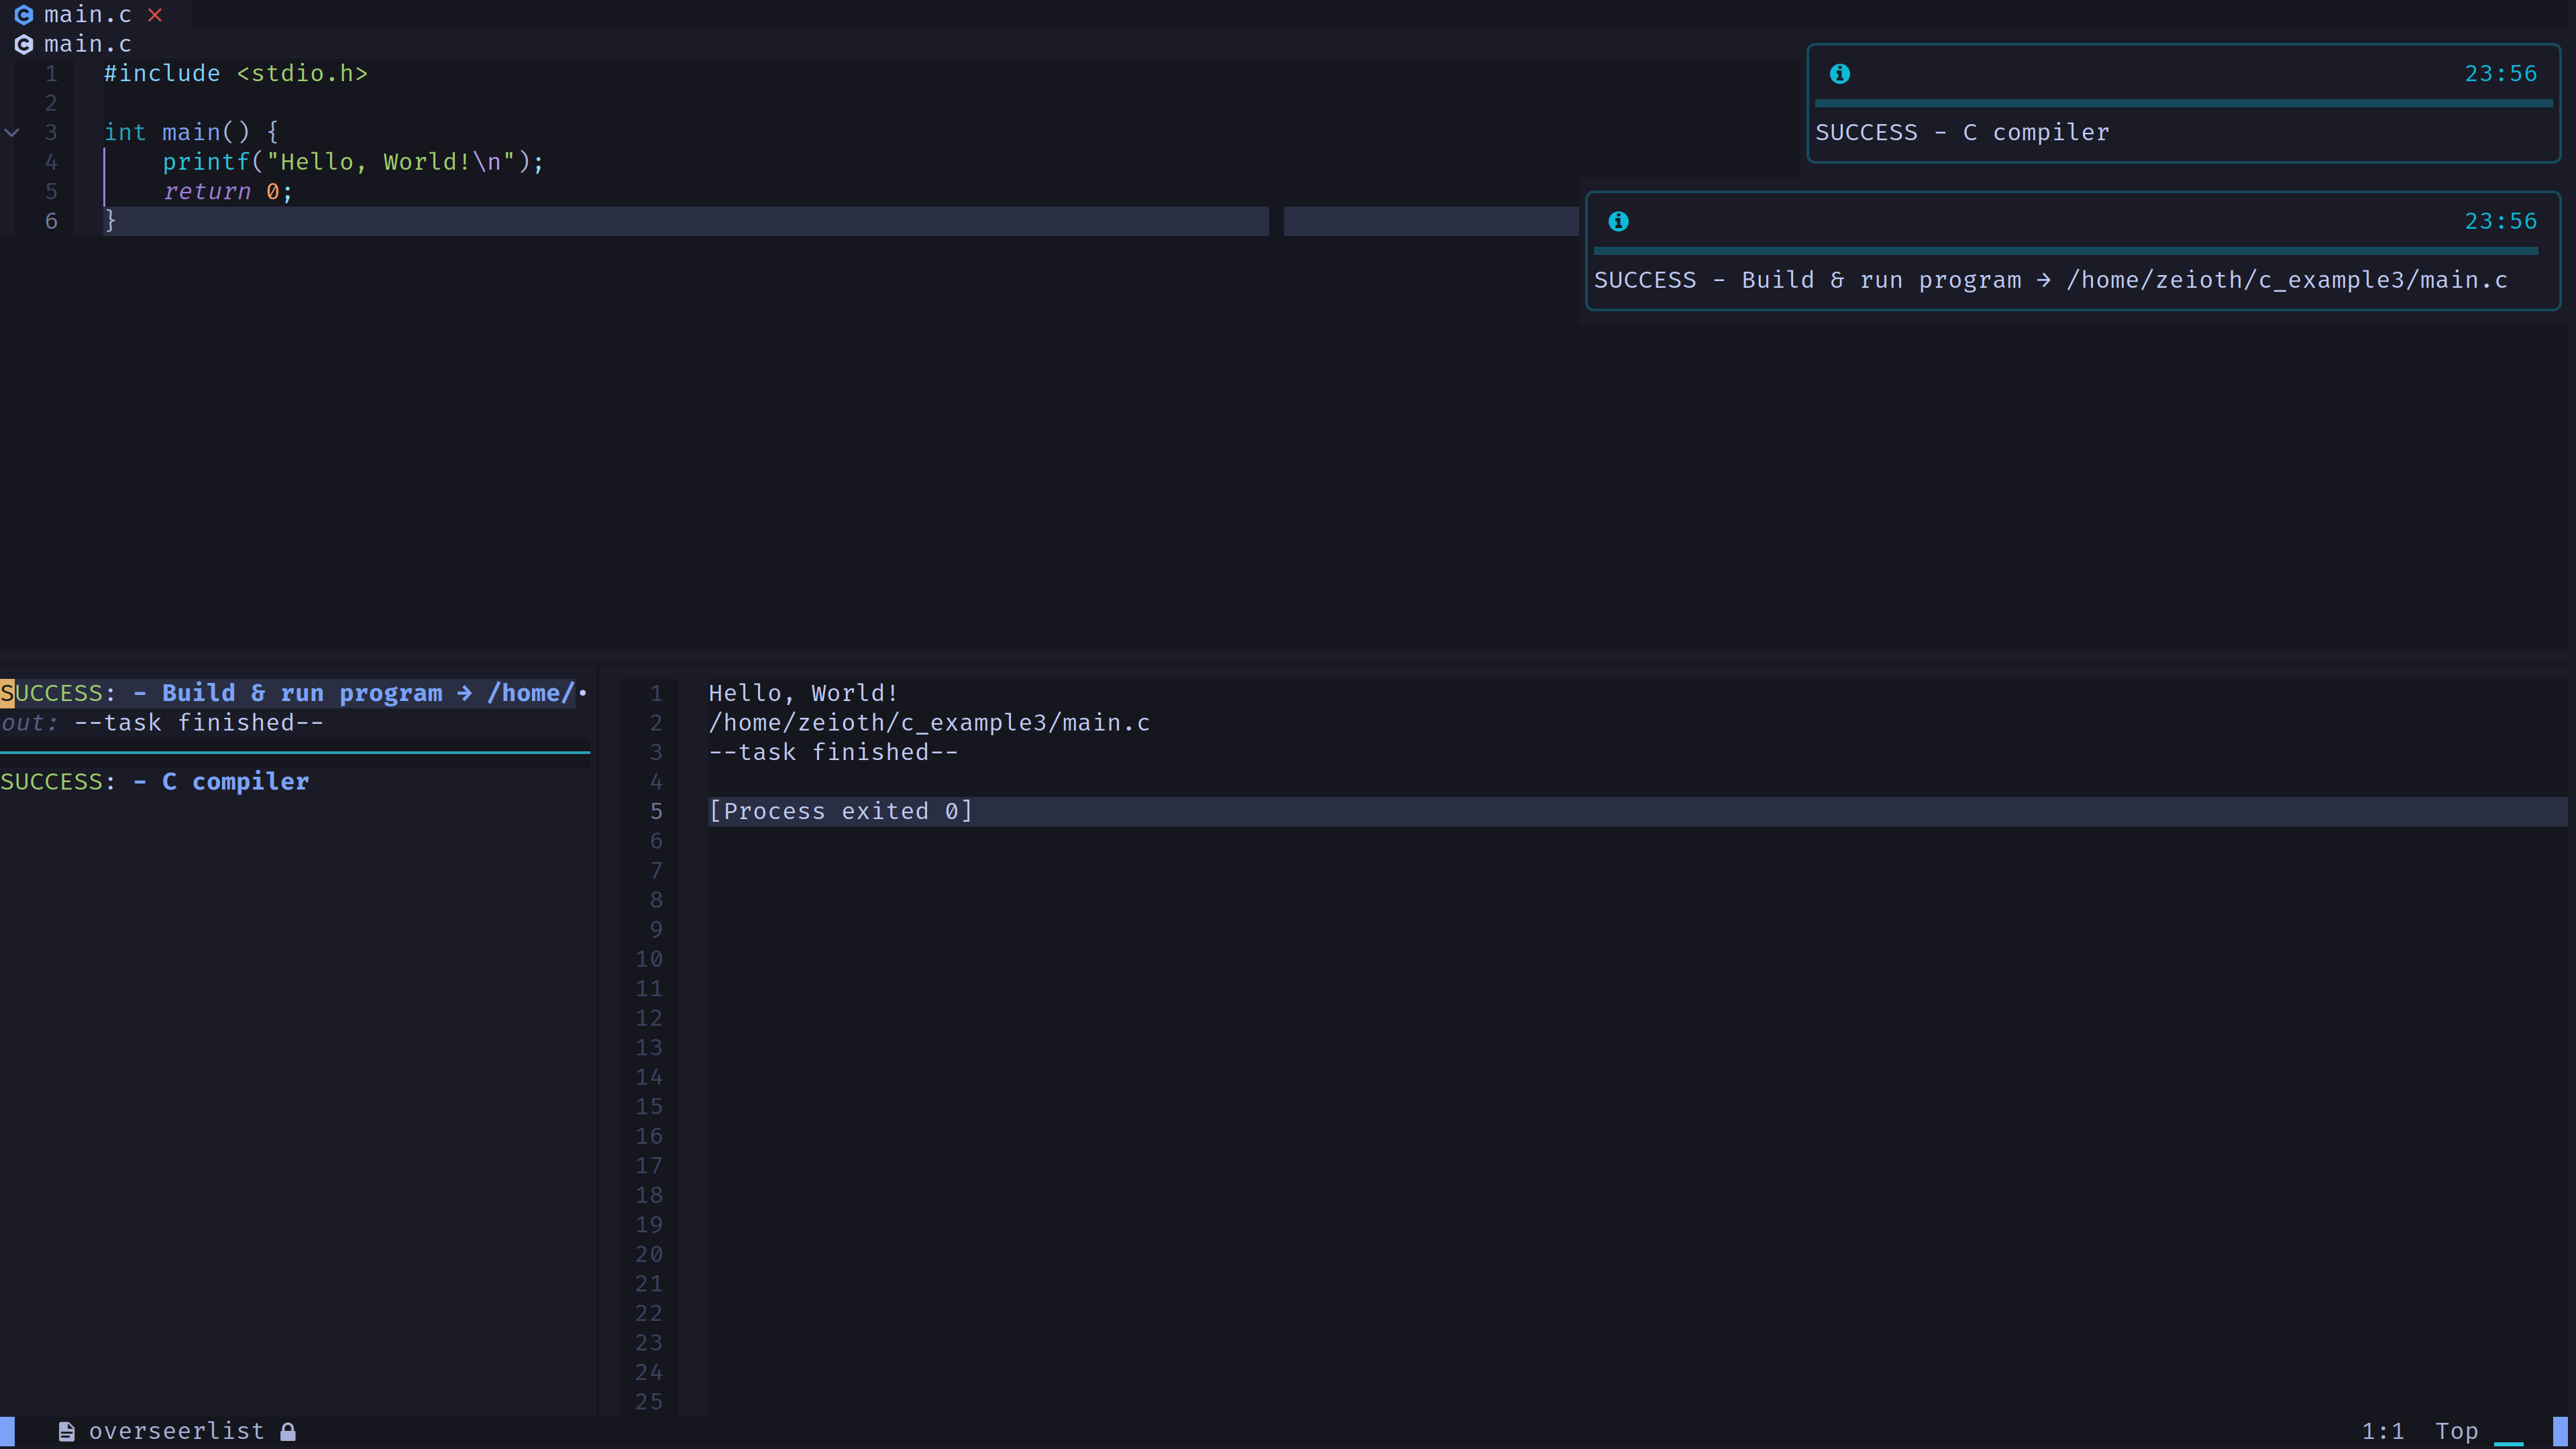Click line number 25 in output pane gutter
This screenshot has height=1449, width=2576.
[x=649, y=1402]
